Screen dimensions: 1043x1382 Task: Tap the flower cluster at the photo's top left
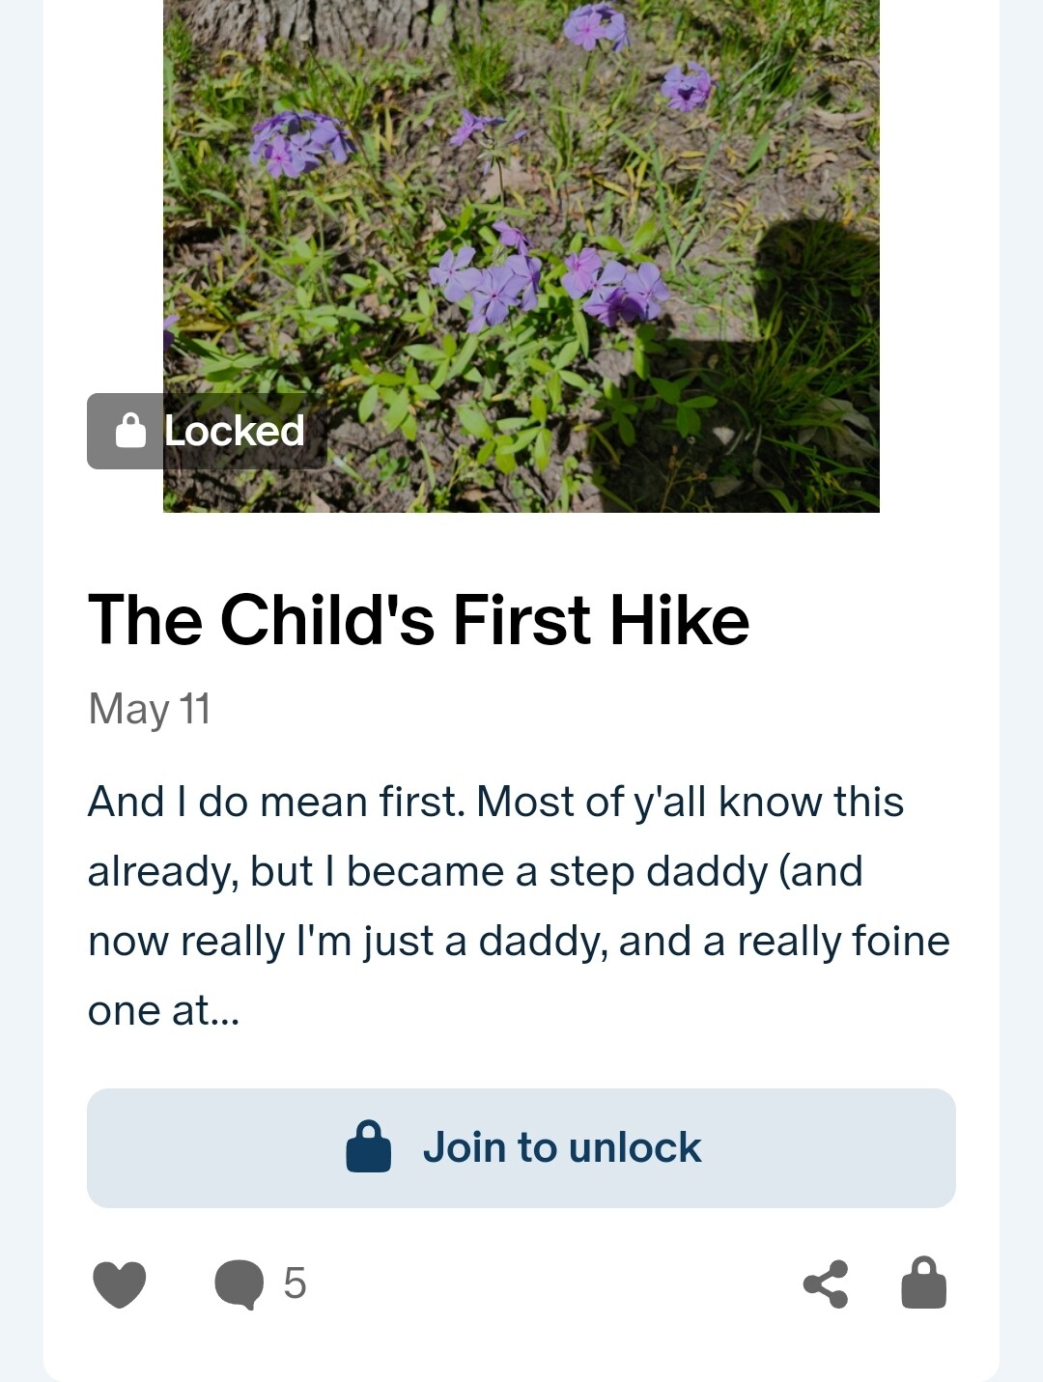coord(299,143)
